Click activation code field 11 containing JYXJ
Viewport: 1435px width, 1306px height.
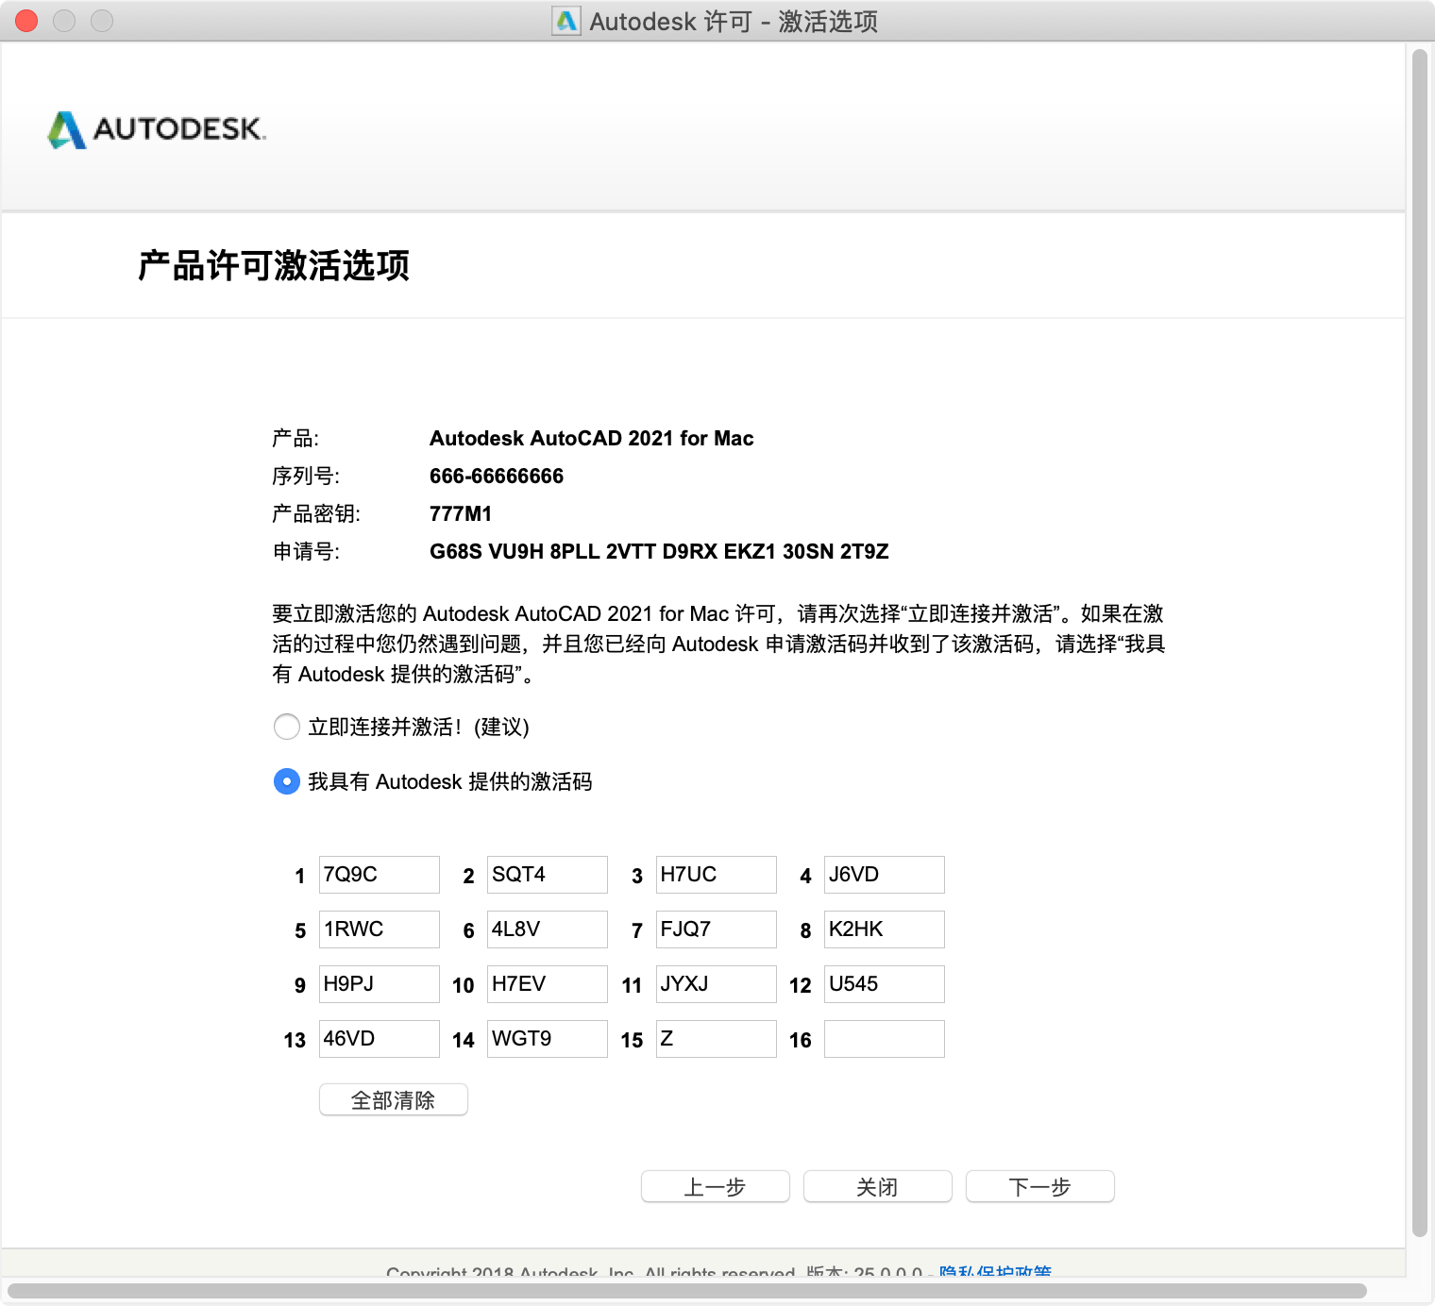[x=717, y=984]
